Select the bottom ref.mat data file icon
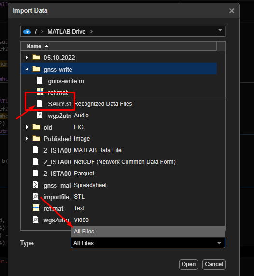Screen dimensions: 254x276 point(36,208)
